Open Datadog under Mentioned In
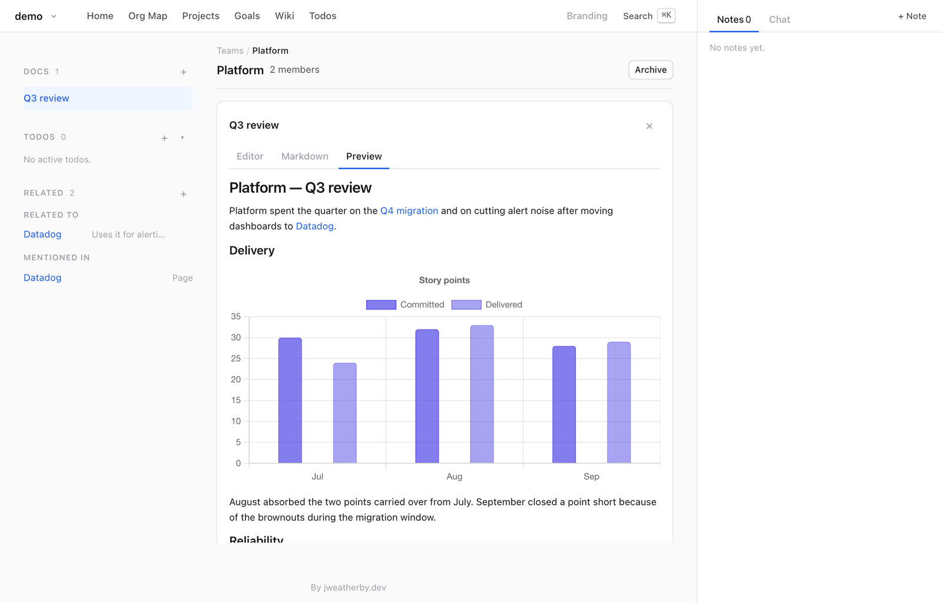 click(x=42, y=278)
